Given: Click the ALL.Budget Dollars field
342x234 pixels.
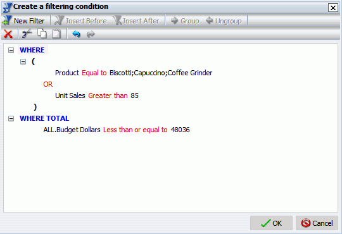Looking at the screenshot, I should (72, 130).
